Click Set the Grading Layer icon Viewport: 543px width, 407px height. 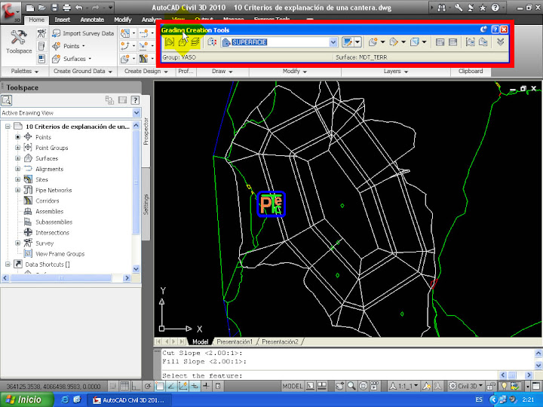point(195,42)
